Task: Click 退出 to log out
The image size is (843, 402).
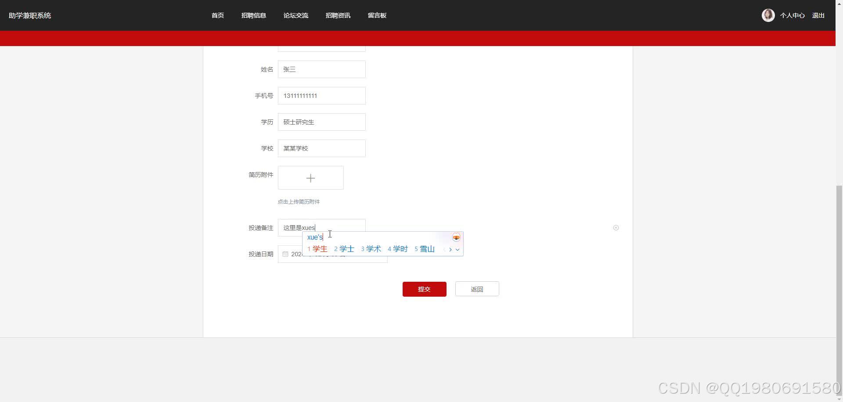Action: (818, 15)
